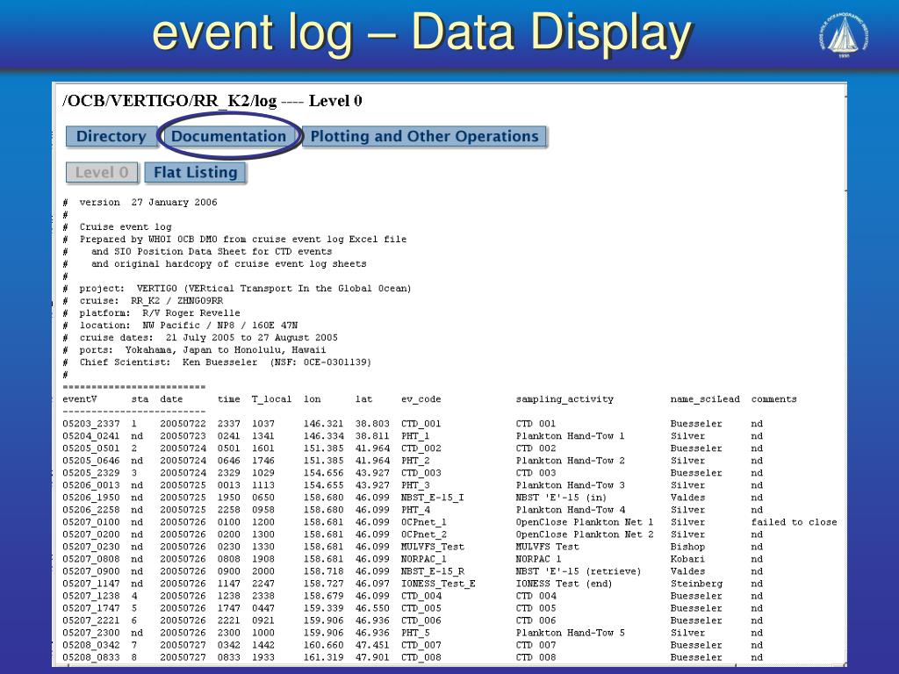Click the Woods Hole sailboat logo
Screen dimensions: 899x674
point(844,35)
